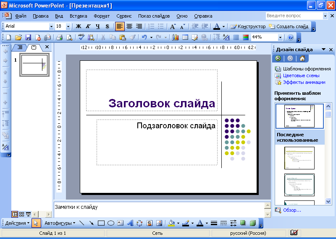Open a file with the Open folder icon
This screenshot has width=336, height=239.
click(x=18, y=38)
